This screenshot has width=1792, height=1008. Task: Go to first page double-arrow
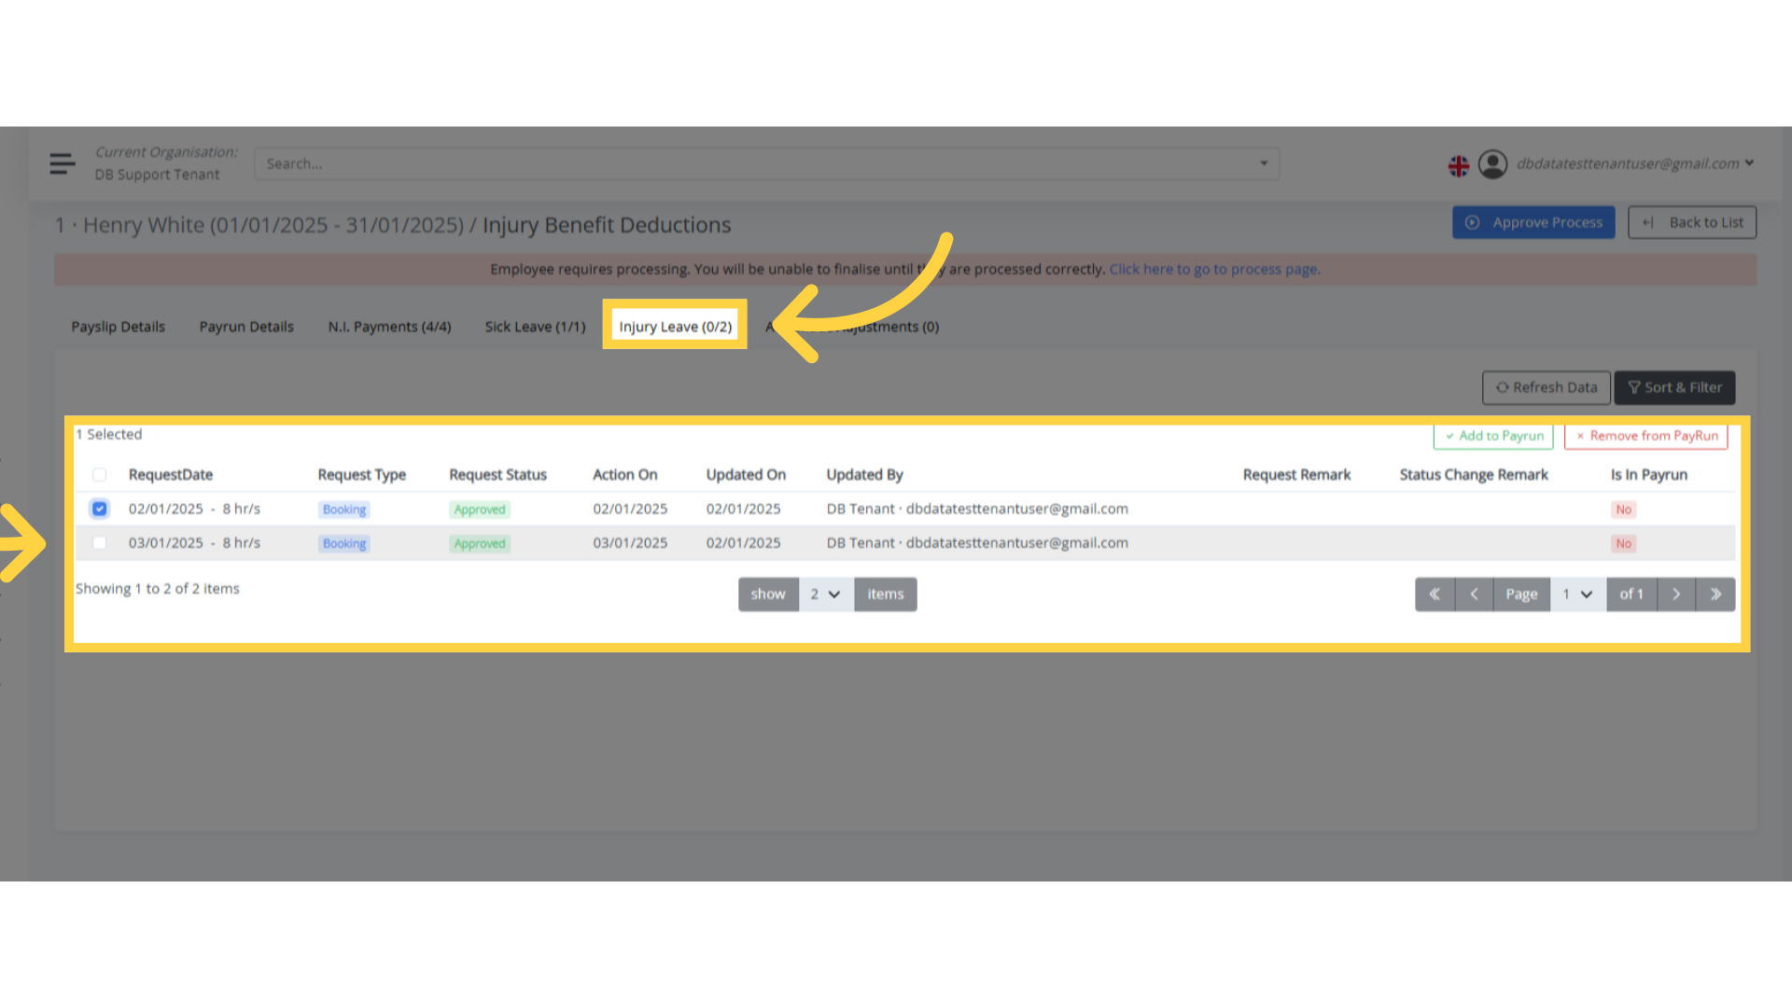pyautogui.click(x=1435, y=595)
